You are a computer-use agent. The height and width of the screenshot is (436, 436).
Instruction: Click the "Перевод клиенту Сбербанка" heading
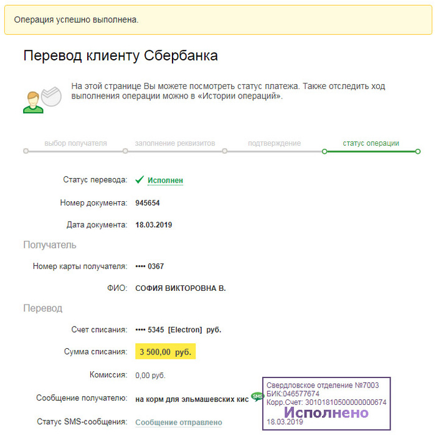pyautogui.click(x=121, y=55)
